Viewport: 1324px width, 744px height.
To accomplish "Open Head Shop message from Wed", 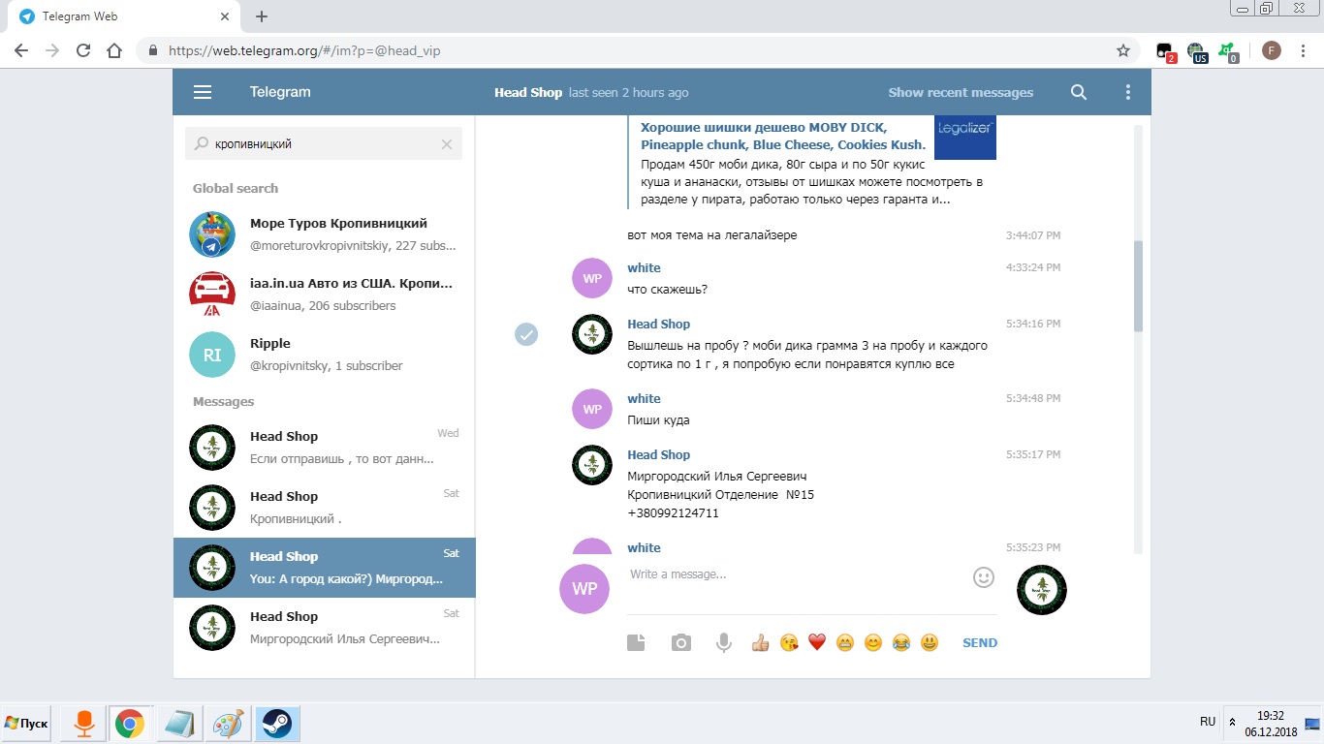I will click(x=325, y=448).
